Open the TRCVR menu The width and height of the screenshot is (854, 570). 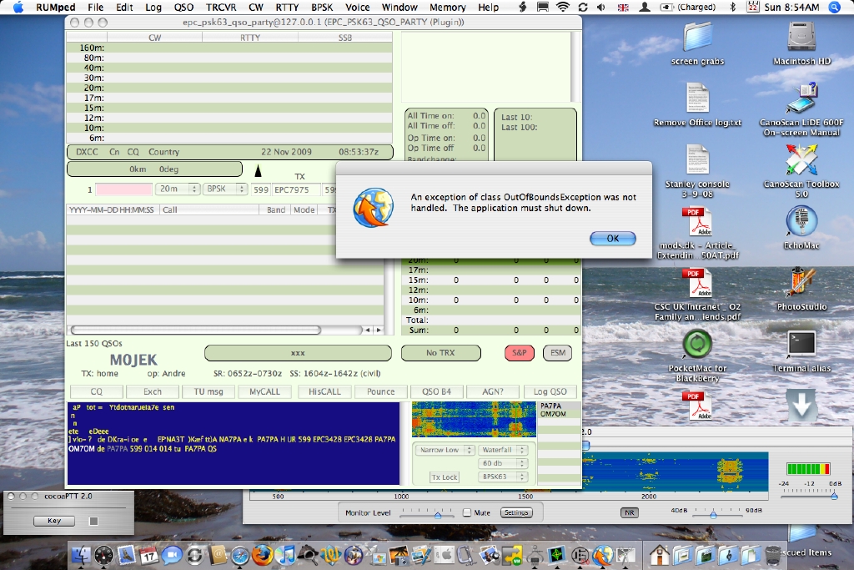[x=221, y=8]
